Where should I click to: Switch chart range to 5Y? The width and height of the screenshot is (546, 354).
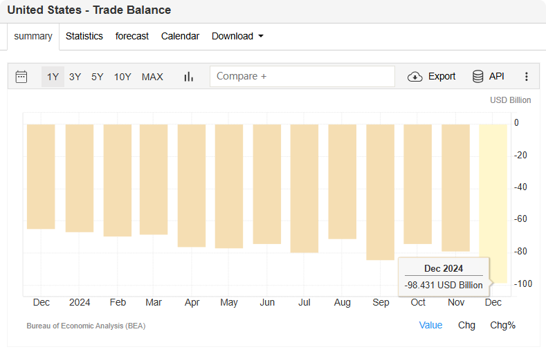pos(98,77)
